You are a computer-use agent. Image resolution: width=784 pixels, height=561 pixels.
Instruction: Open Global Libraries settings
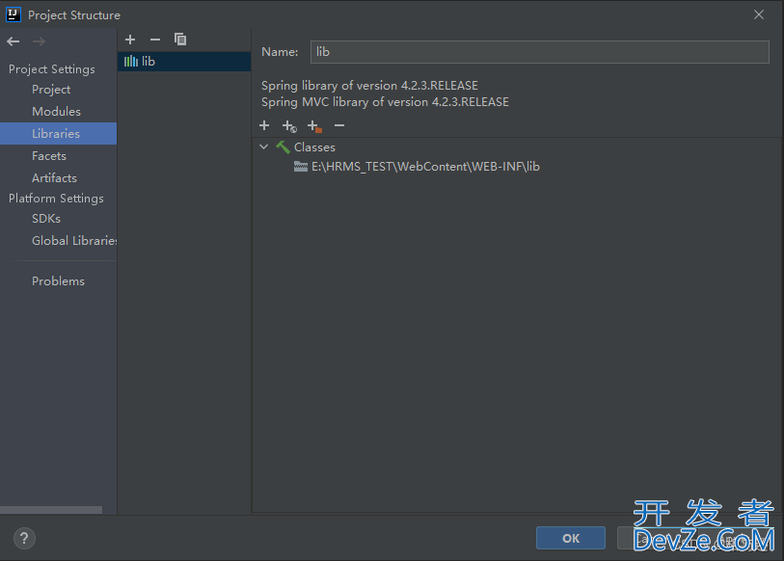(74, 241)
